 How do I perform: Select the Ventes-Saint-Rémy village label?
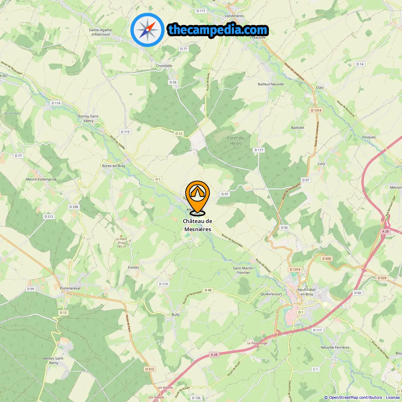[x=53, y=361]
